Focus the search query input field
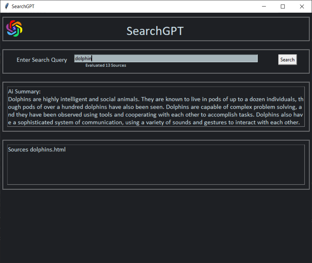 coord(166,58)
